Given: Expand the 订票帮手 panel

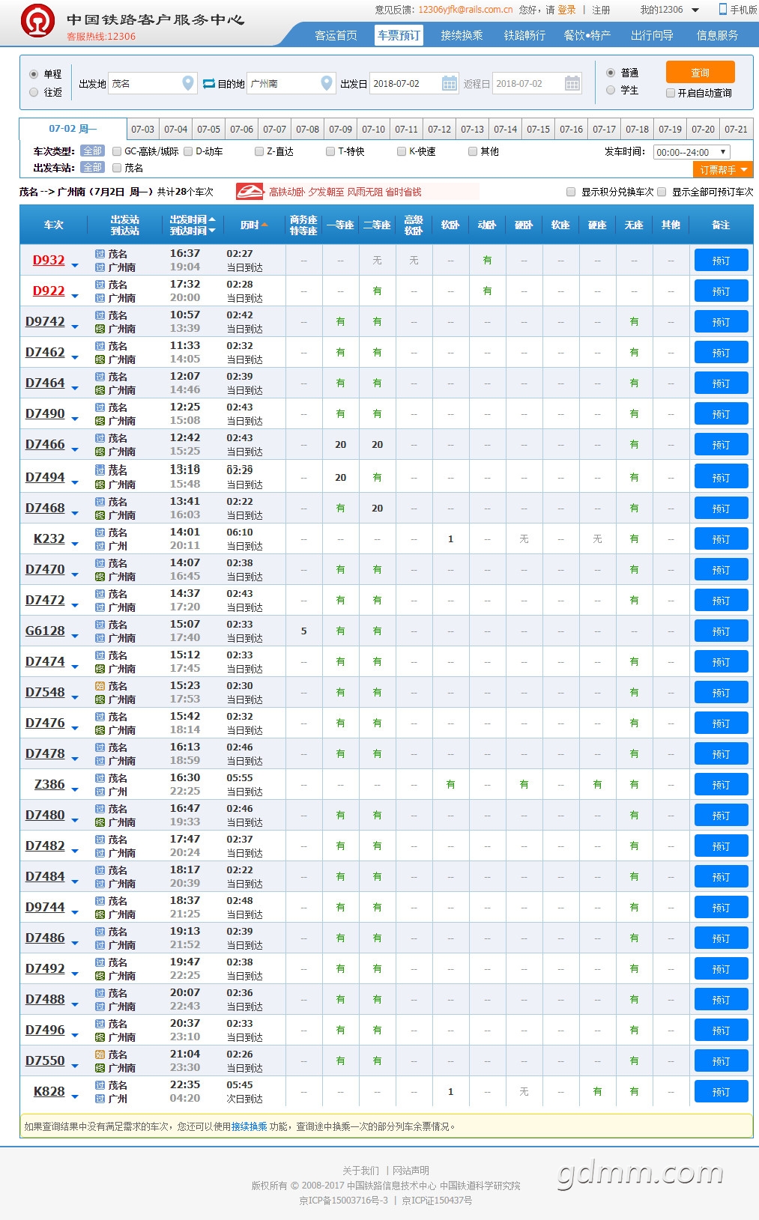Looking at the screenshot, I should pyautogui.click(x=723, y=170).
